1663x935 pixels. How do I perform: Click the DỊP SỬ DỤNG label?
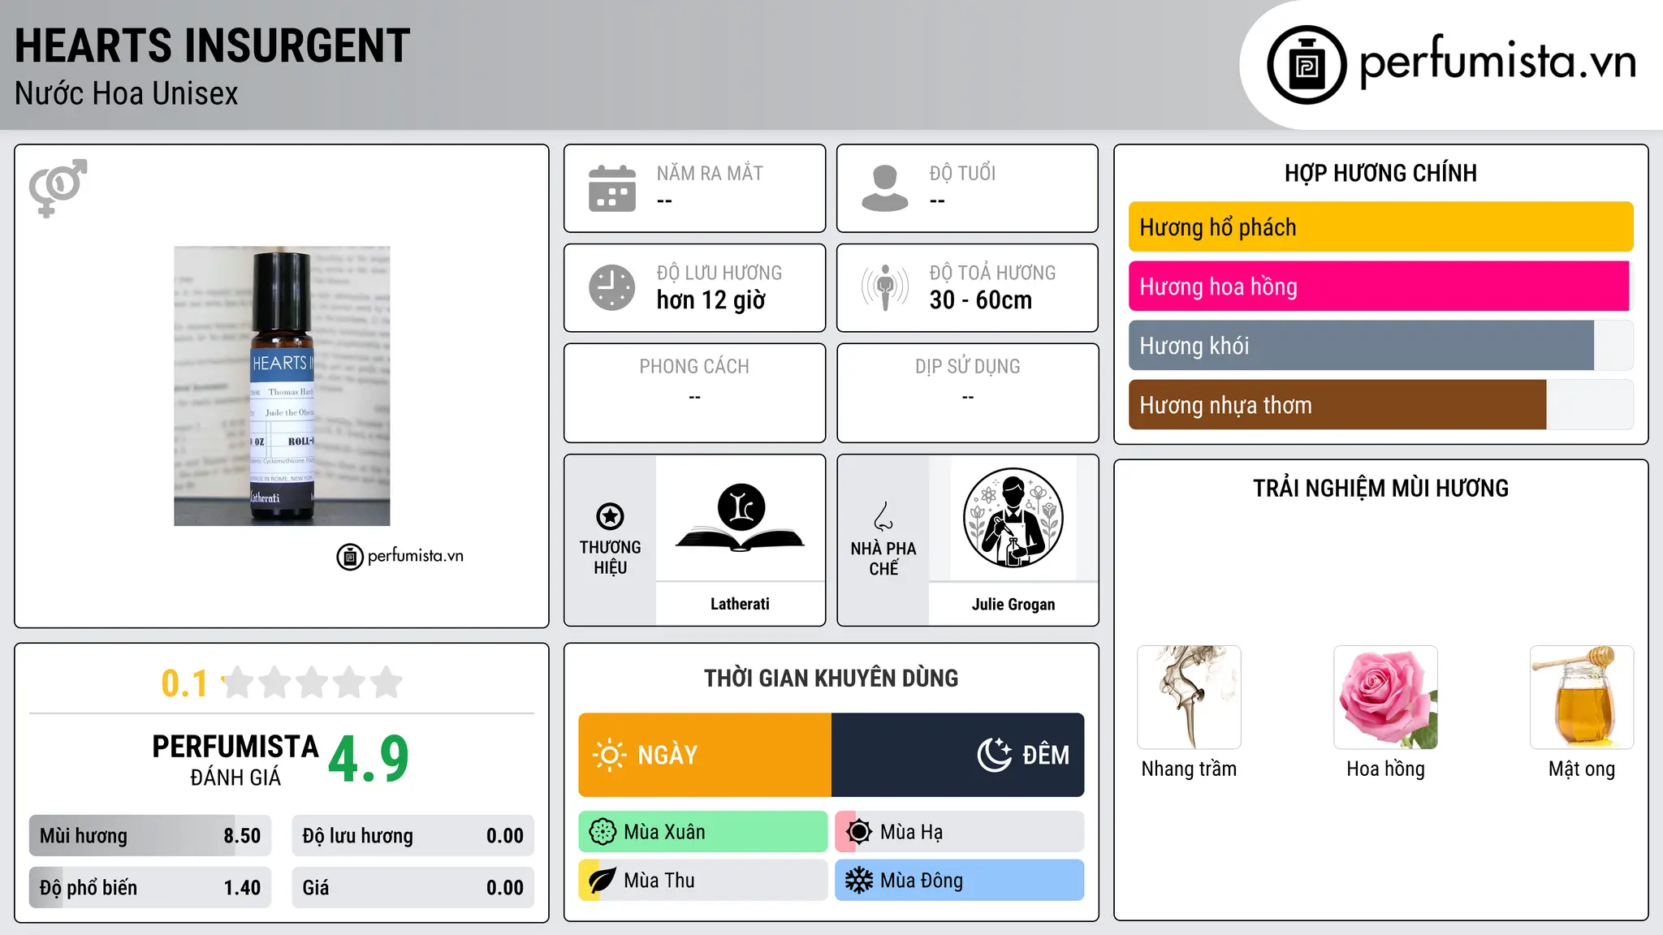coord(968,367)
